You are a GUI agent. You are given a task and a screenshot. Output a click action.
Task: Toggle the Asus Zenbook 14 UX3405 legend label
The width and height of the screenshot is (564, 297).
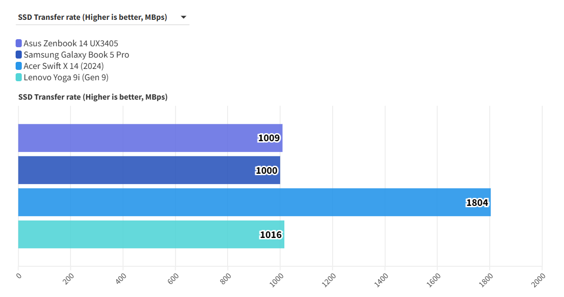tap(70, 43)
